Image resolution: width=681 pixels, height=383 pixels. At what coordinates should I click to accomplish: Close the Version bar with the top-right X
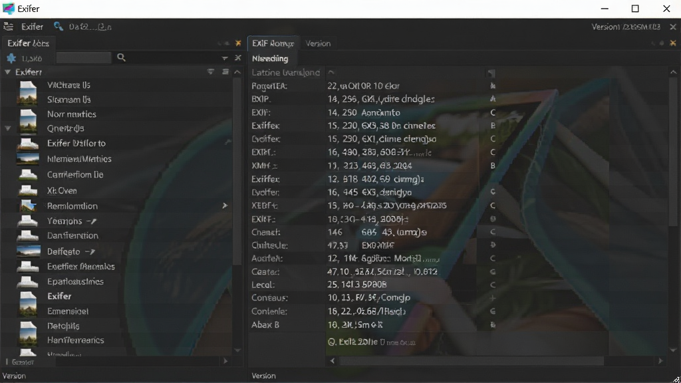tap(673, 27)
